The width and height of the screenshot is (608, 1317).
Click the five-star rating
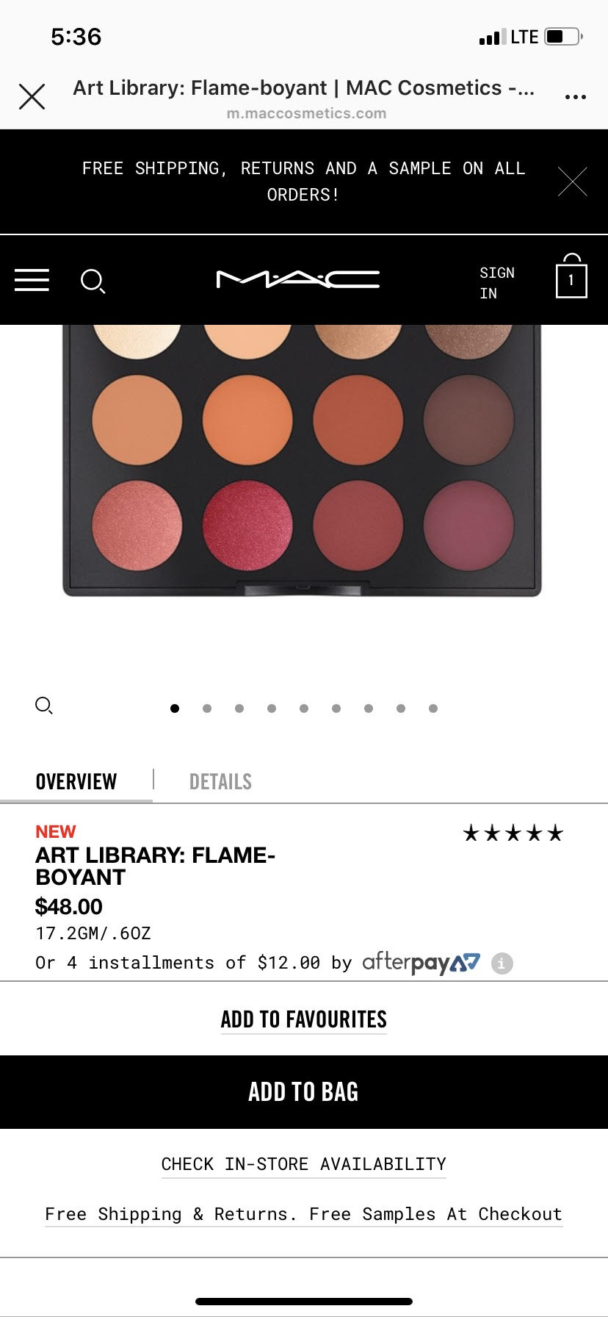(x=513, y=833)
